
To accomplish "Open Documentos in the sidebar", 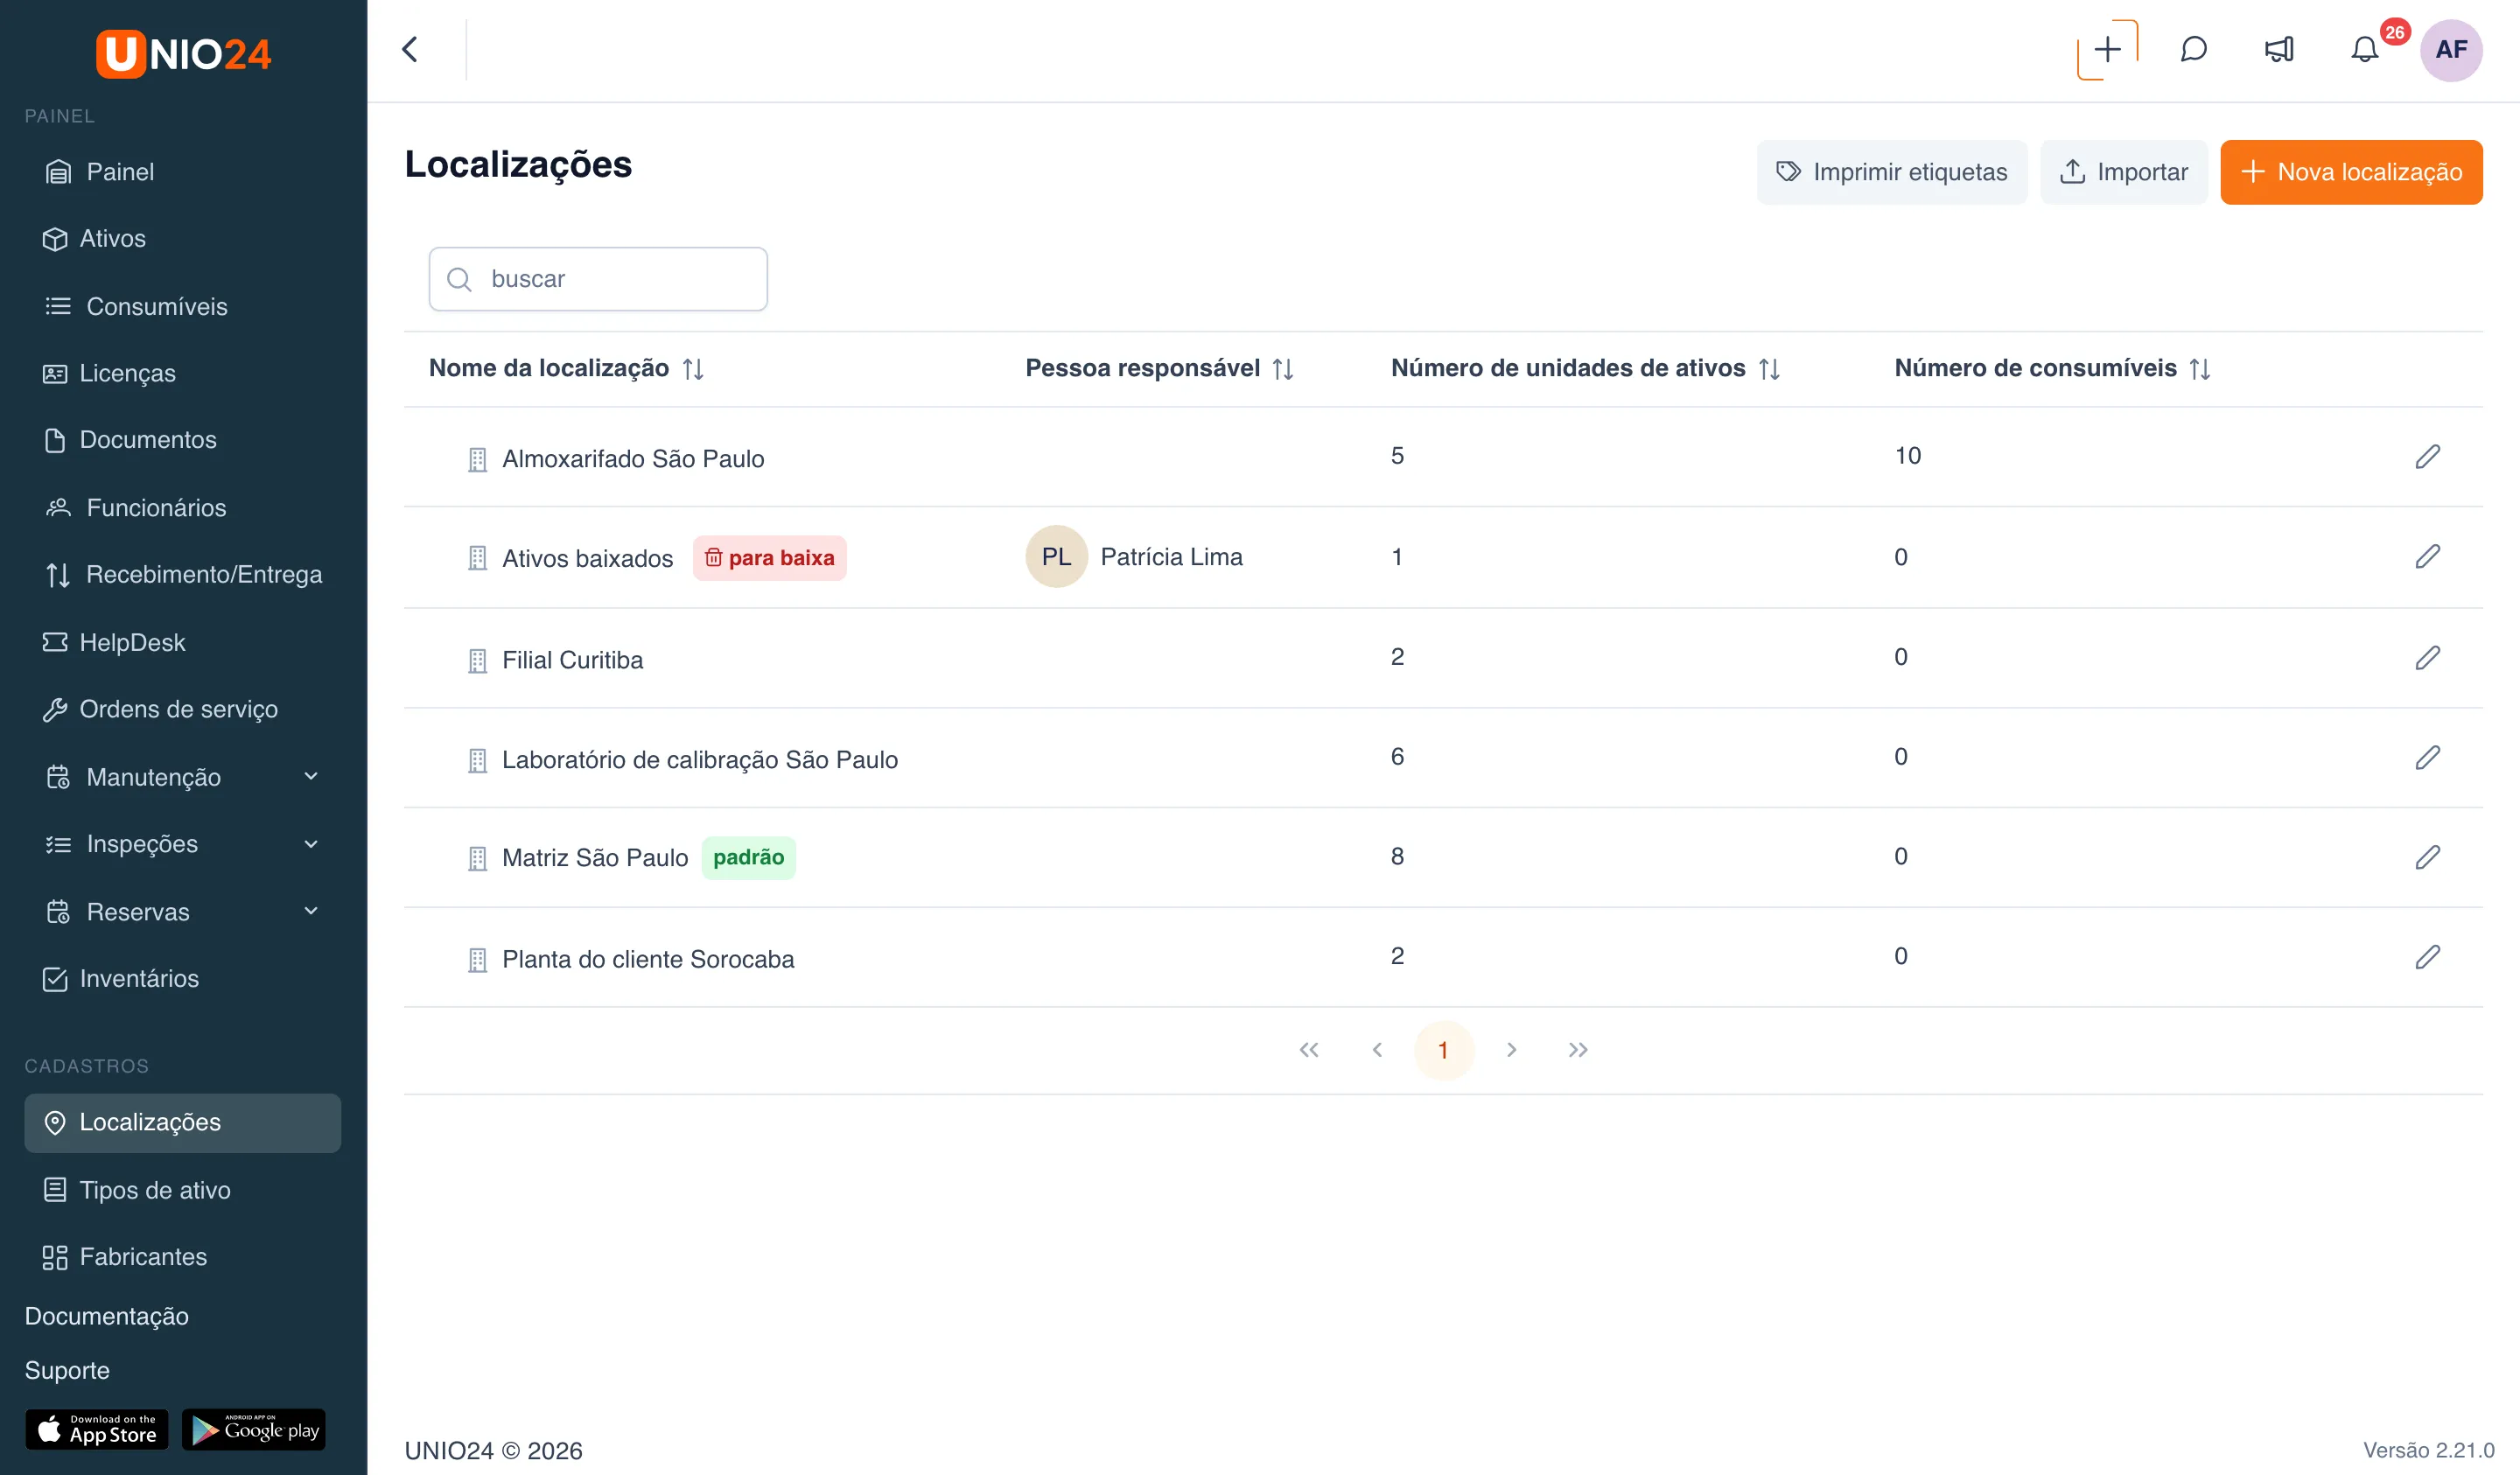I will point(183,440).
